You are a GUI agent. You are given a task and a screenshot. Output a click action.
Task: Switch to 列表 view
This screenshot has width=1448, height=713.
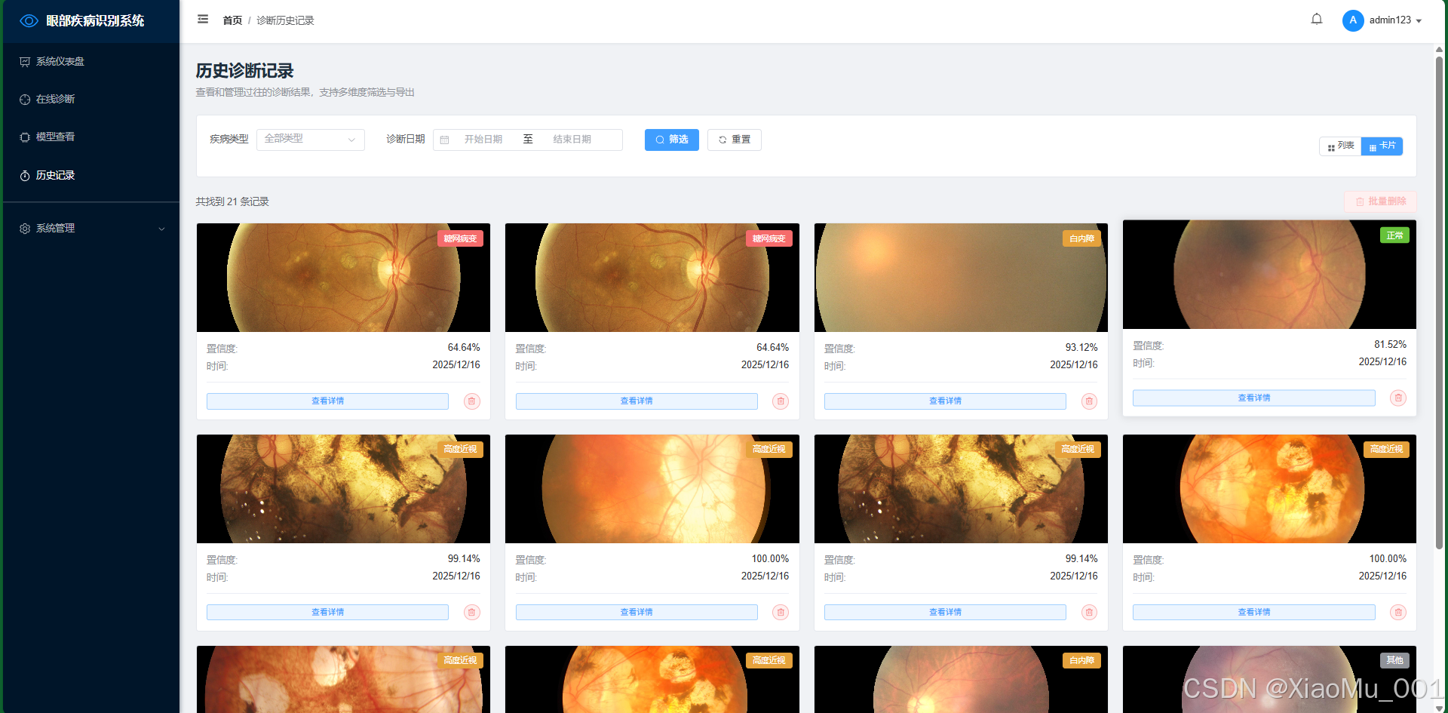click(1340, 146)
